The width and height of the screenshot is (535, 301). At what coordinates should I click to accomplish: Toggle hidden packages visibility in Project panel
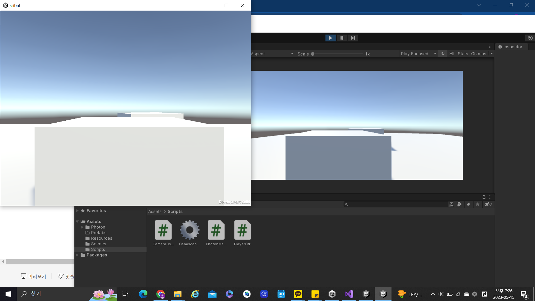point(488,204)
